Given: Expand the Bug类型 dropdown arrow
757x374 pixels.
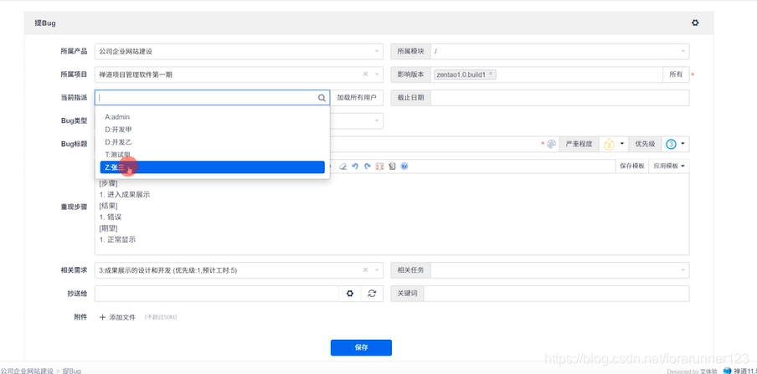Looking at the screenshot, I should point(377,120).
